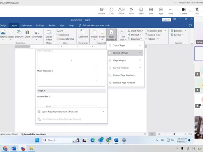Expand the Camera options arrow

(x=190, y=11)
